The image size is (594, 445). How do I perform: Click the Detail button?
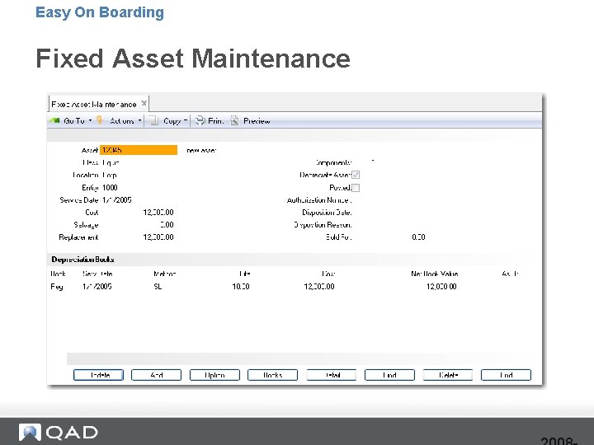tap(332, 375)
